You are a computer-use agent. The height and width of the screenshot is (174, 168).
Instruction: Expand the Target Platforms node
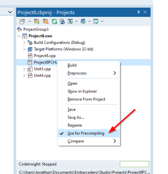tap(24, 49)
